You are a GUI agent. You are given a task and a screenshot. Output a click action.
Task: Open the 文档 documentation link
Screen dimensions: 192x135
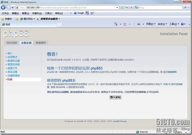pos(165,84)
